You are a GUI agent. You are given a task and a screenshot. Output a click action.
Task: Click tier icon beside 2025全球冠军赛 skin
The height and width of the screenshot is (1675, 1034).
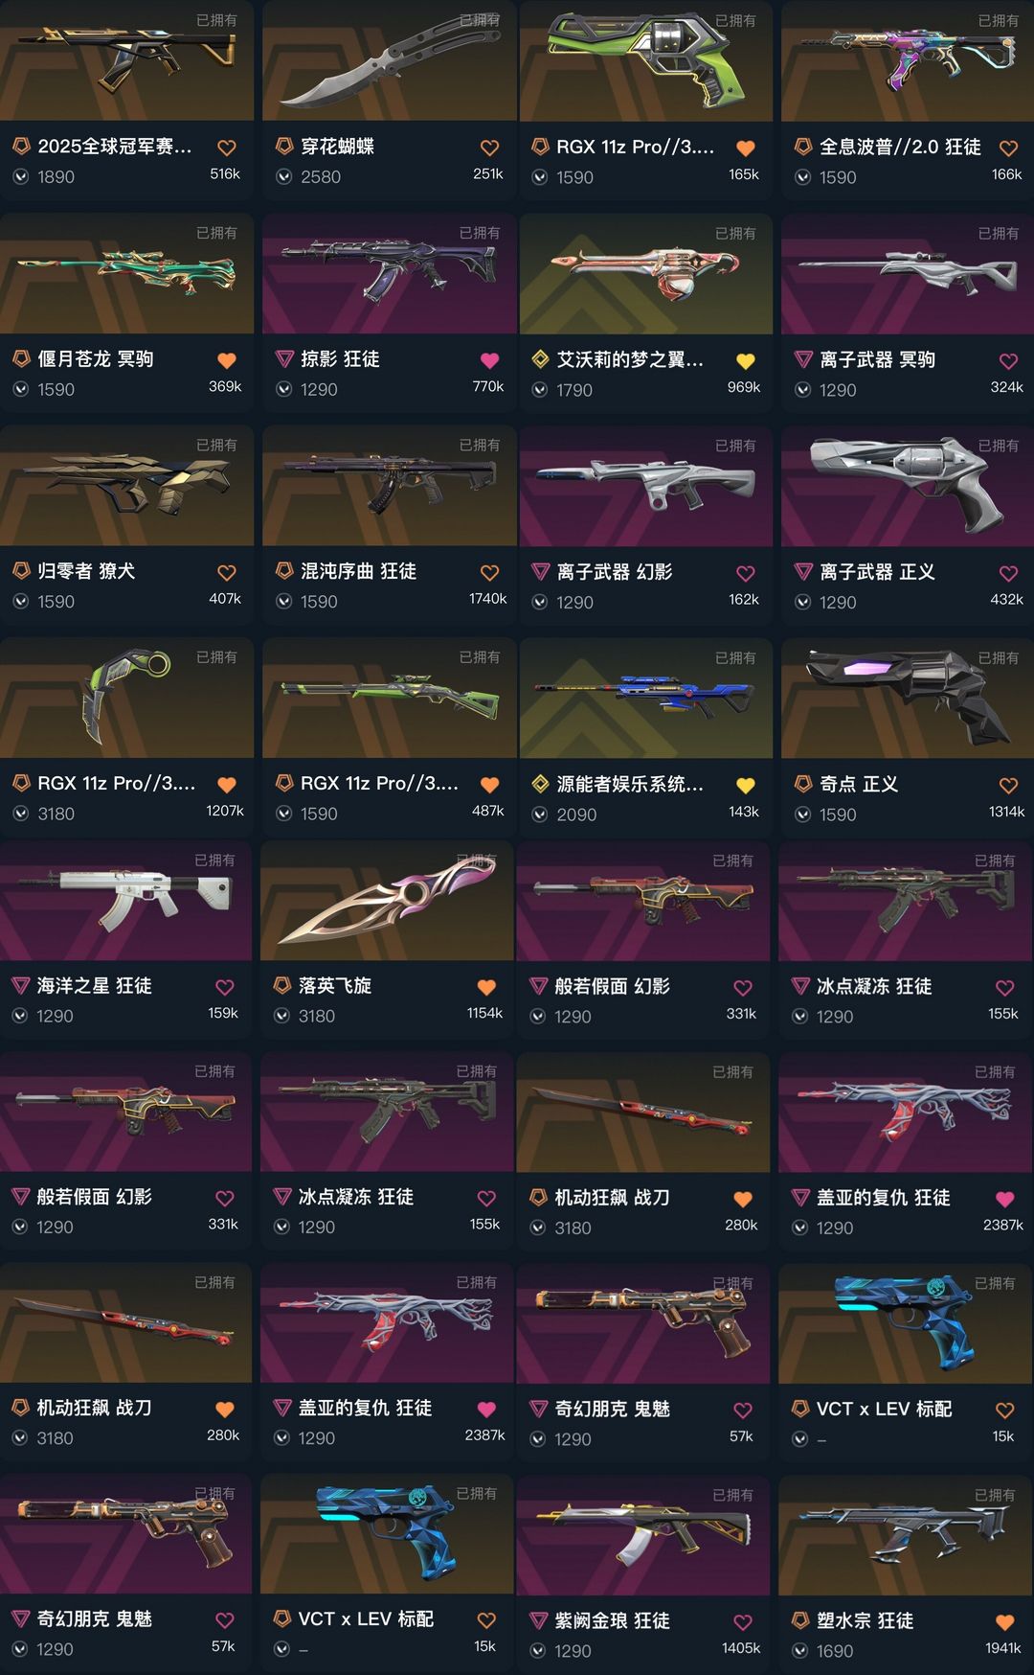(x=21, y=147)
